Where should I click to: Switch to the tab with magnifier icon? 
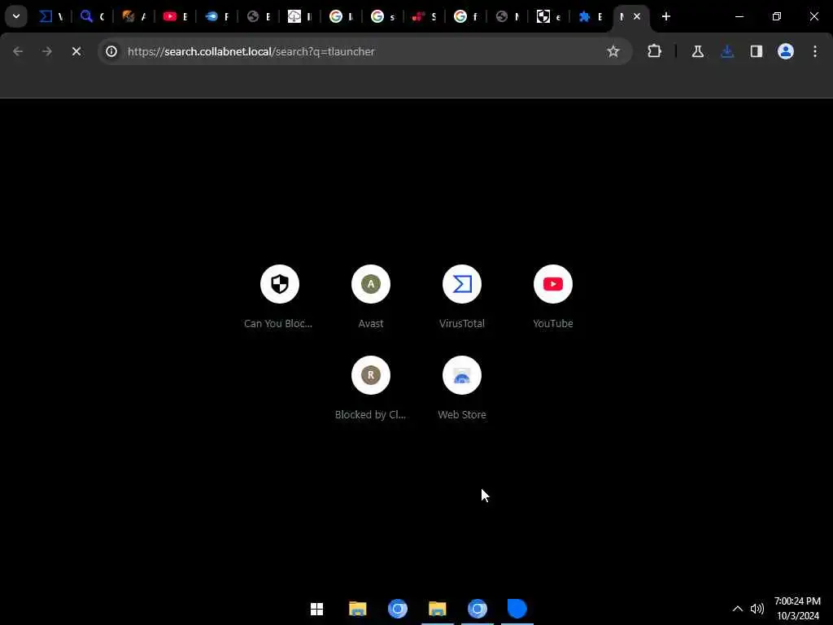click(x=93, y=16)
